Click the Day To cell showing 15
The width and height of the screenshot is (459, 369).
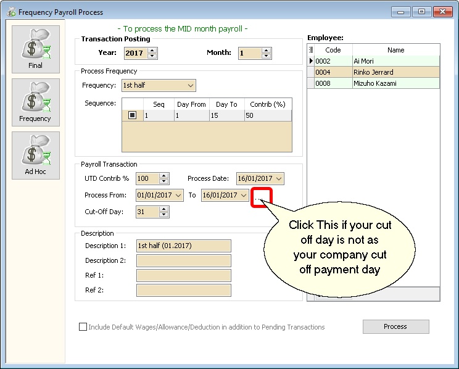pyautogui.click(x=226, y=115)
